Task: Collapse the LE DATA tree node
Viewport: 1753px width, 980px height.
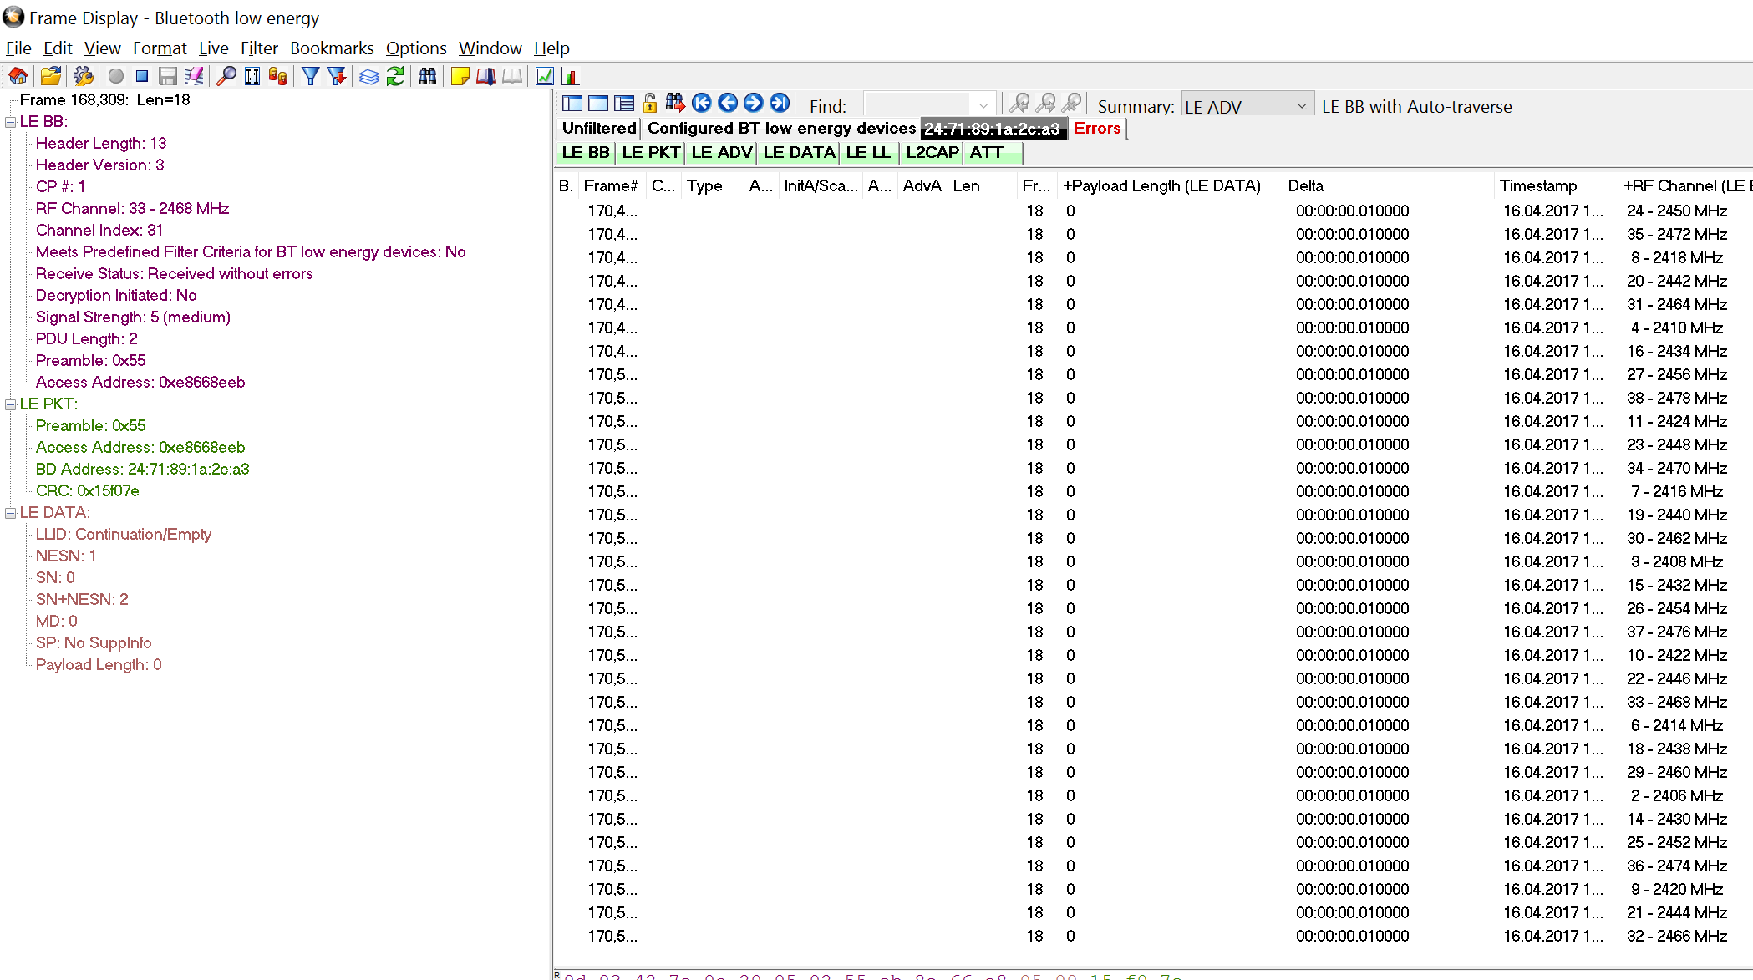Action: click(10, 513)
